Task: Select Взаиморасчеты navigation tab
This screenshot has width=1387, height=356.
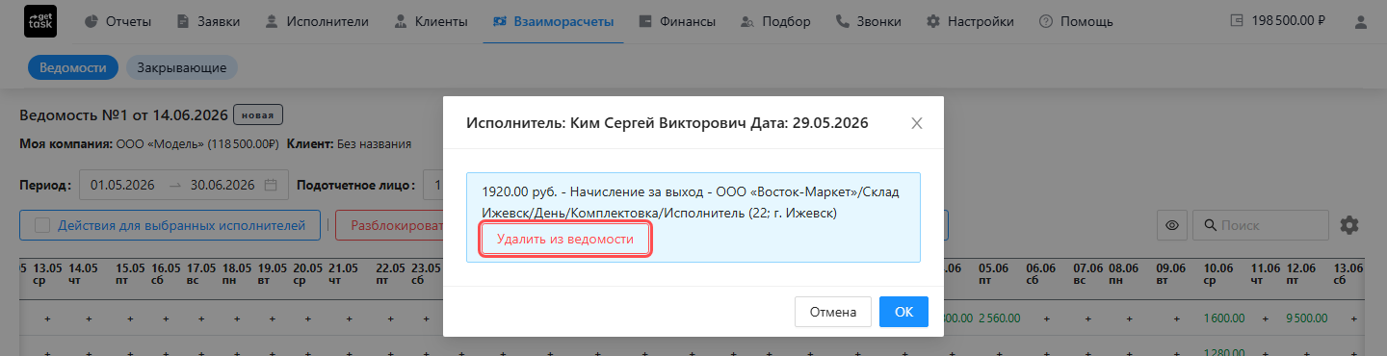Action: pyautogui.click(x=553, y=21)
